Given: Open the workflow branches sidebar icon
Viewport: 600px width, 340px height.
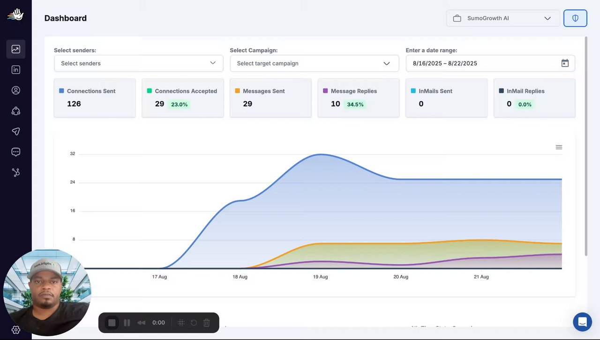Looking at the screenshot, I should tap(16, 172).
